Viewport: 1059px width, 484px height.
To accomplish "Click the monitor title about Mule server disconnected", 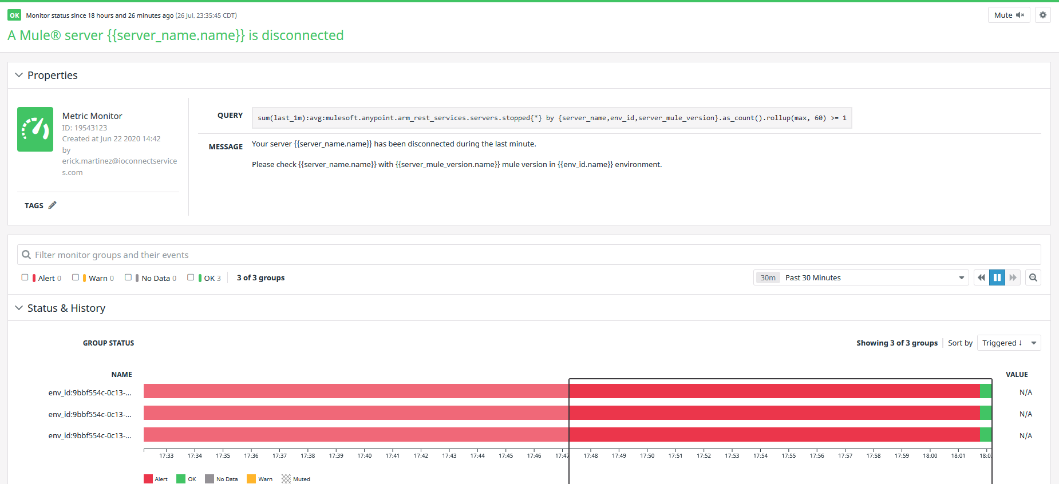I will click(x=176, y=35).
